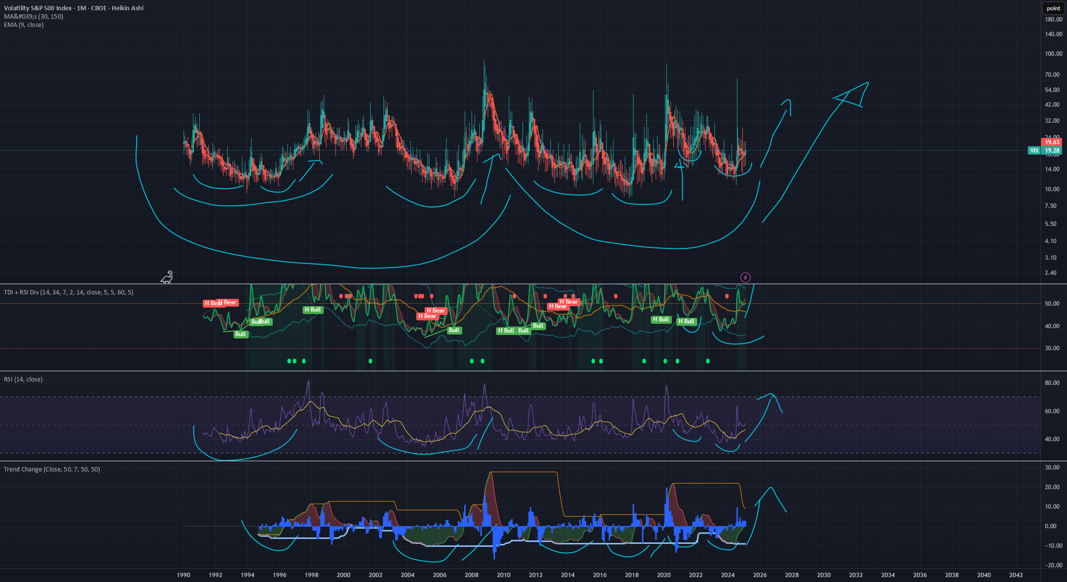Click the VIX symbol price tag

[1034, 151]
